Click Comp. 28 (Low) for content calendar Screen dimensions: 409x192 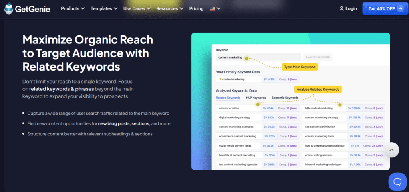tap(373, 145)
